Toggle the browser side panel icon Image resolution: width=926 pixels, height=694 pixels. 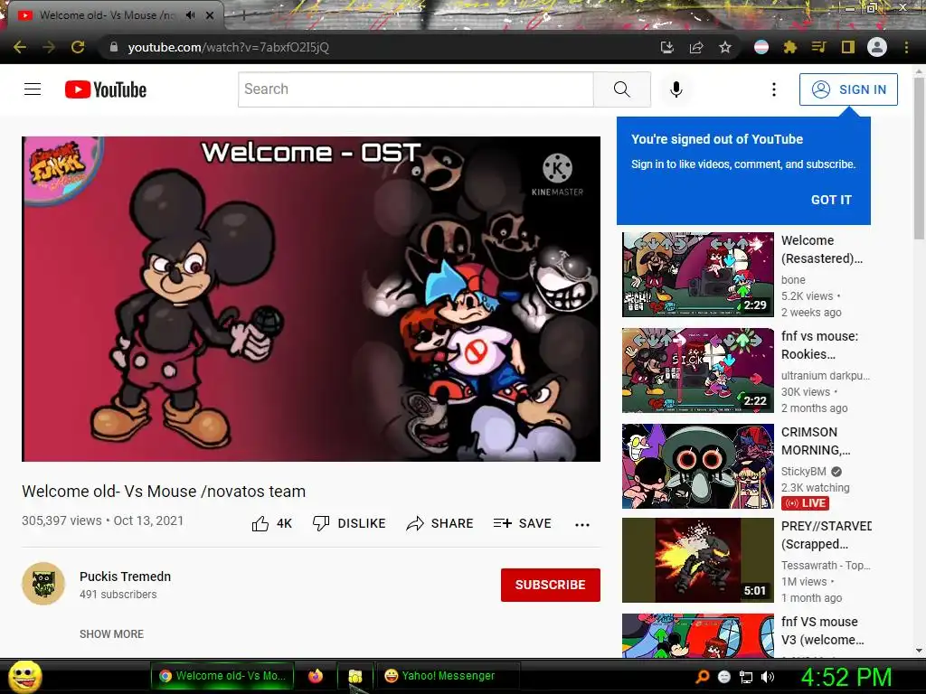848,47
